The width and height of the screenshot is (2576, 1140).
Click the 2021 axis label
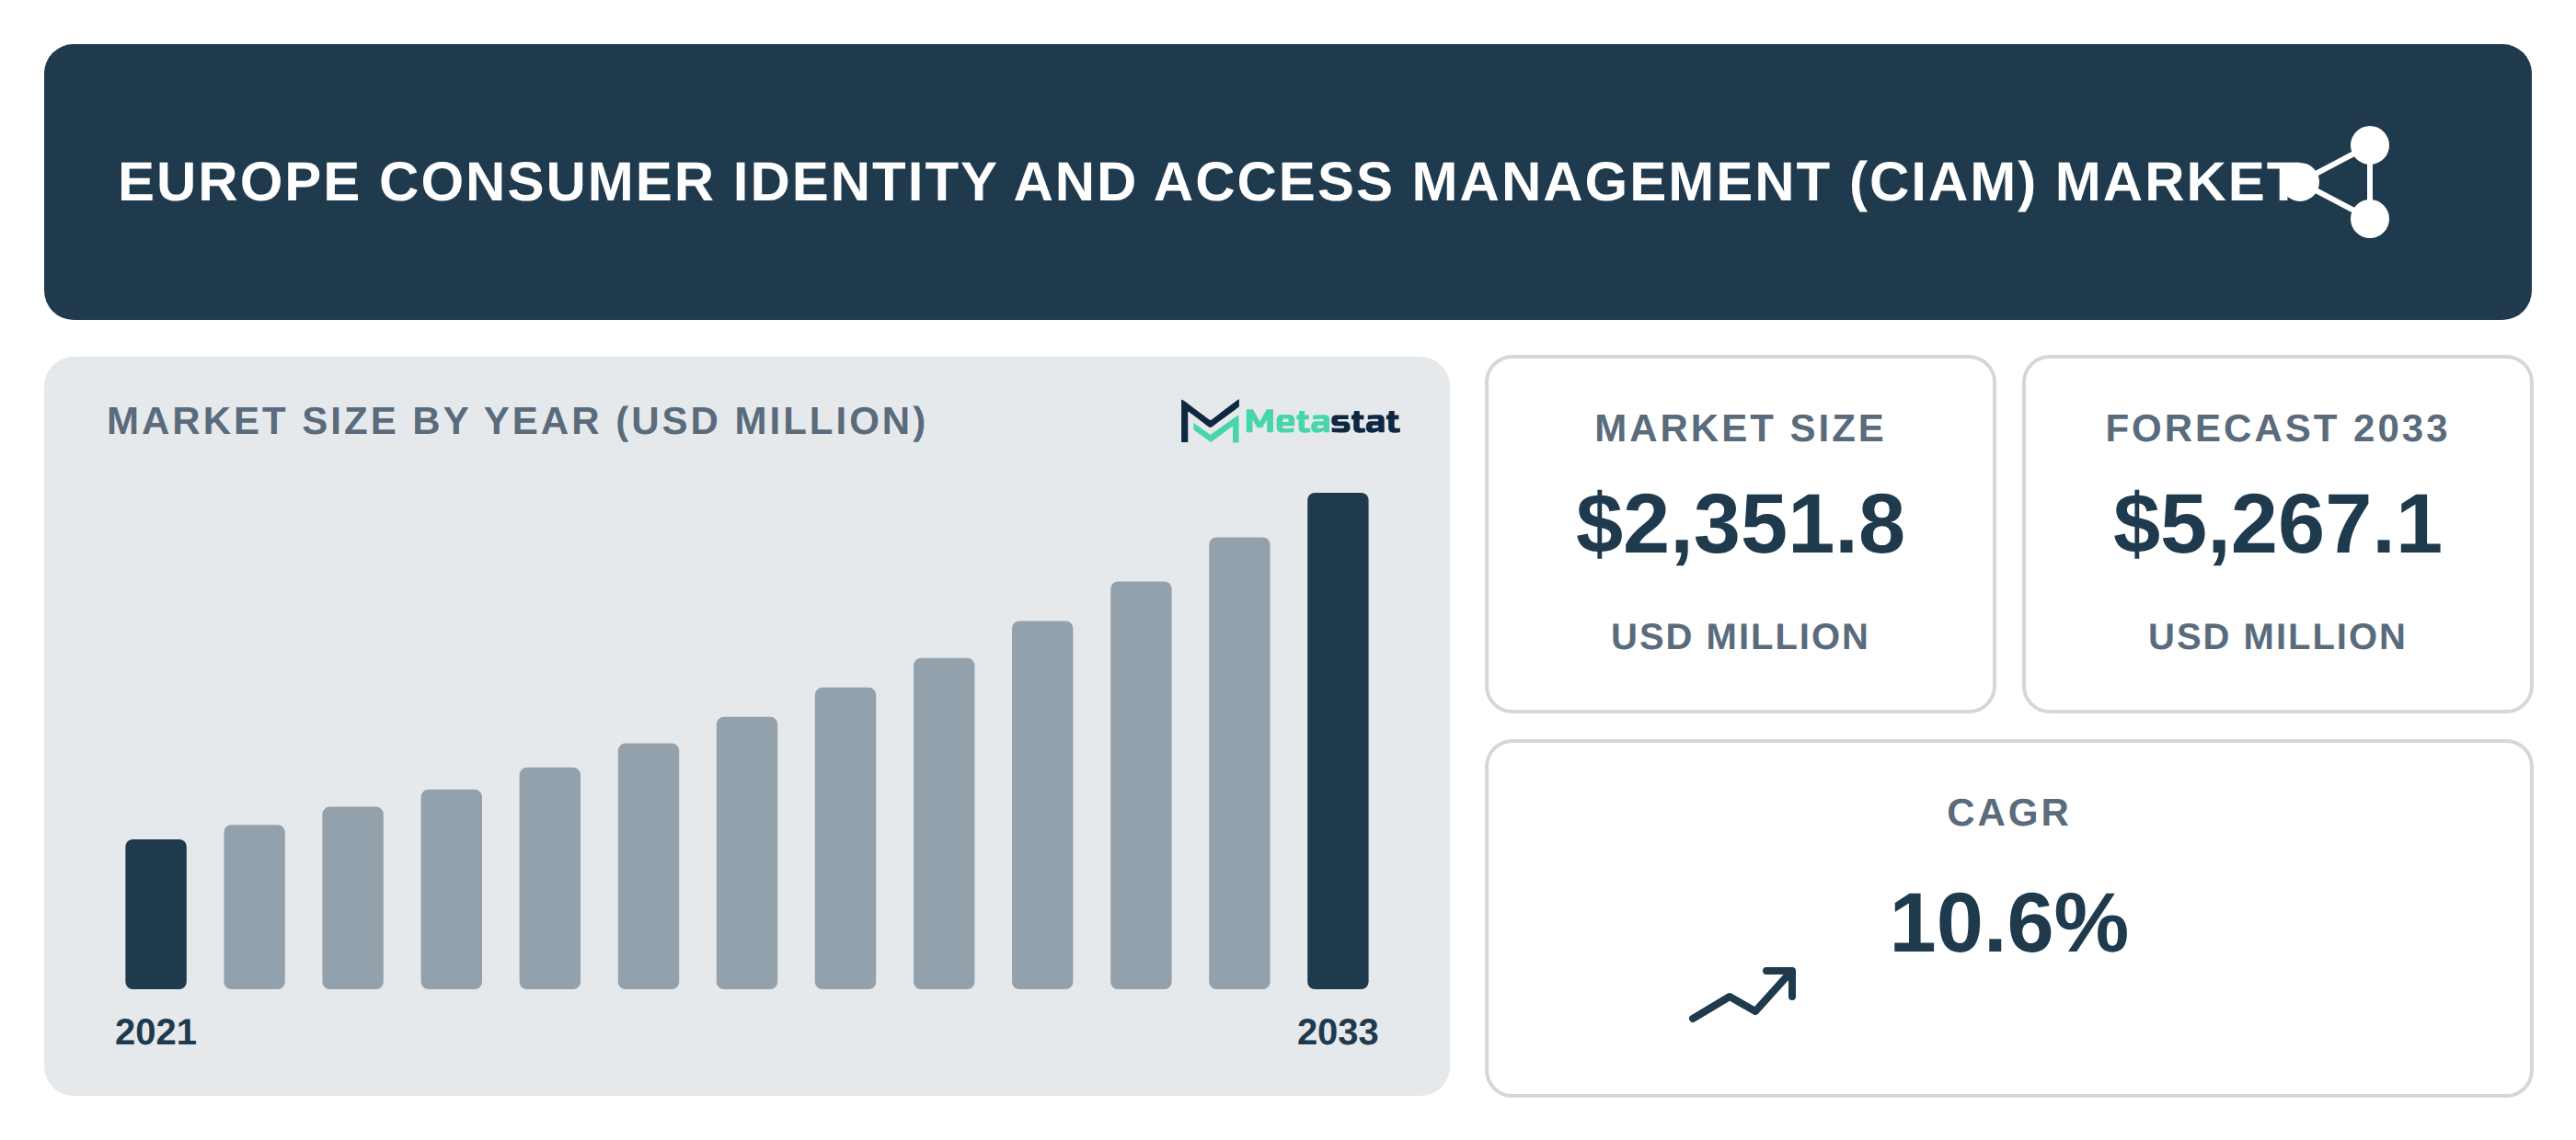[x=156, y=1032]
